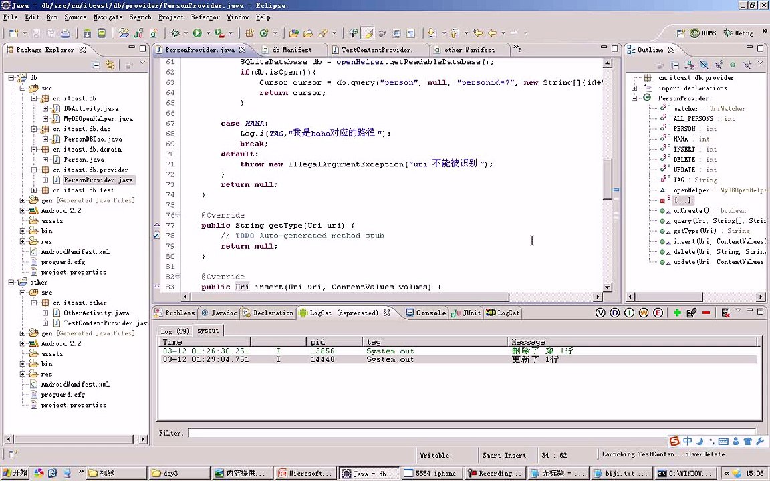Select the sysout log filter tab
Screen dimensions: 770x481
(208, 331)
